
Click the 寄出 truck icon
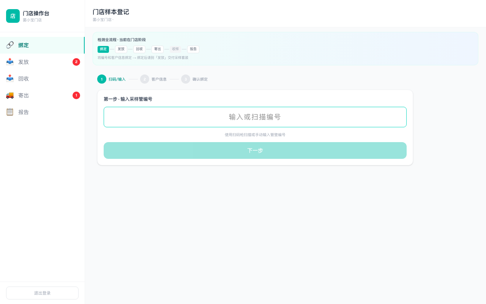pyautogui.click(x=10, y=95)
